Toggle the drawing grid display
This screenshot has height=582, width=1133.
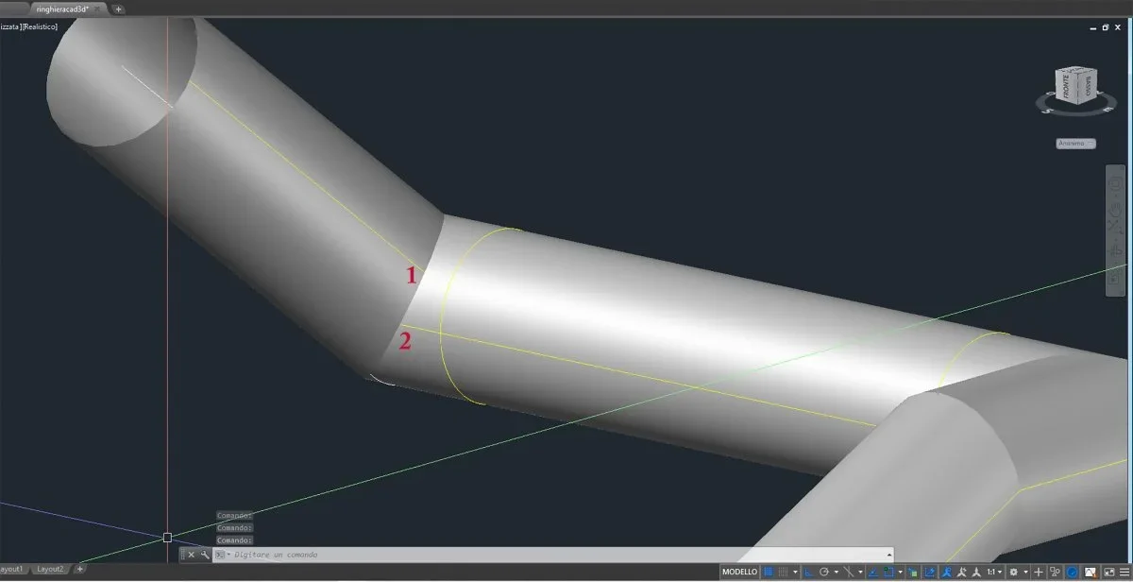click(x=769, y=573)
